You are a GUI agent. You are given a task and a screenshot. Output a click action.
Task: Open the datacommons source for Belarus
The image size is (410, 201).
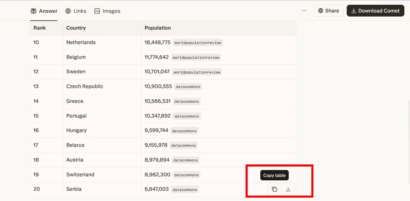[183, 145]
